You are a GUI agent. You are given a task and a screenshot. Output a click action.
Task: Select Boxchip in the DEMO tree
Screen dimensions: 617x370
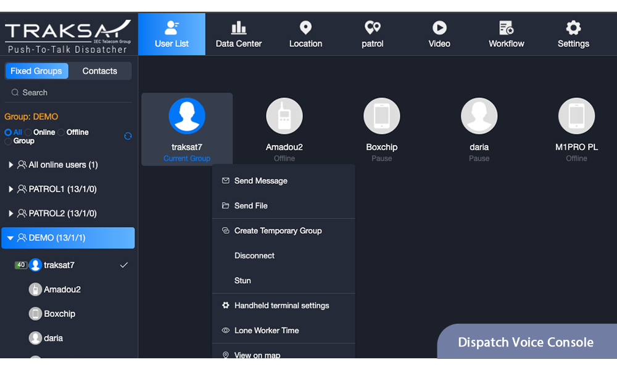pos(59,314)
